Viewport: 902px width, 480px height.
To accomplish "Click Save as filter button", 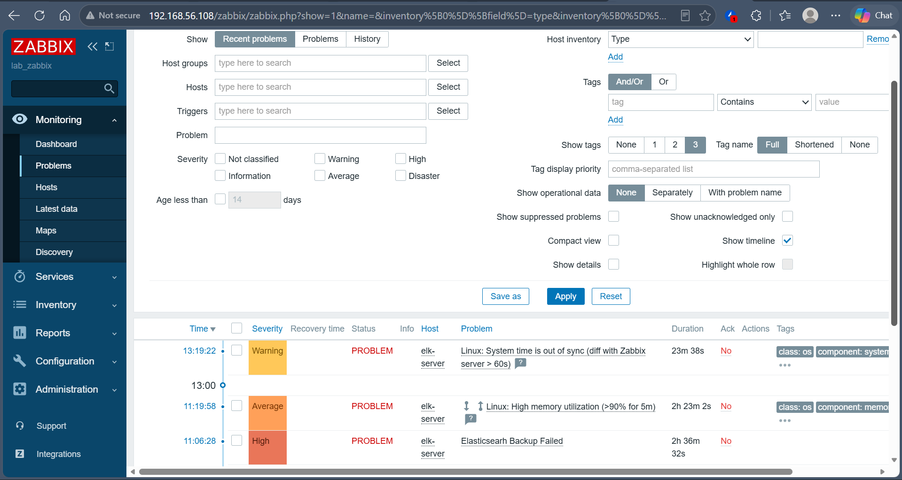I will pos(505,296).
